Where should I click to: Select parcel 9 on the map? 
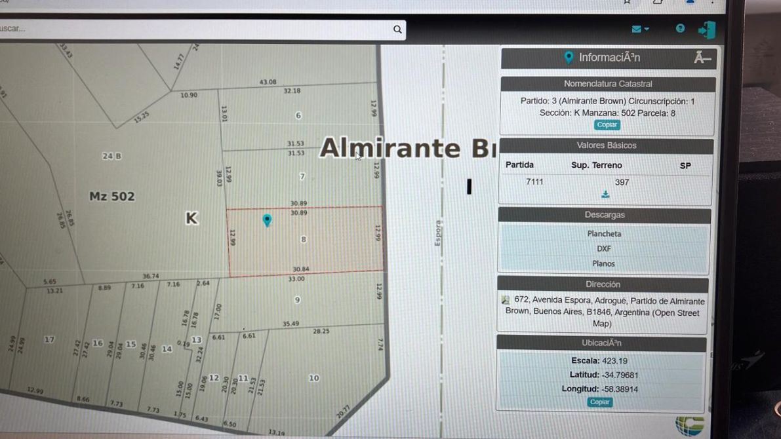pos(297,300)
